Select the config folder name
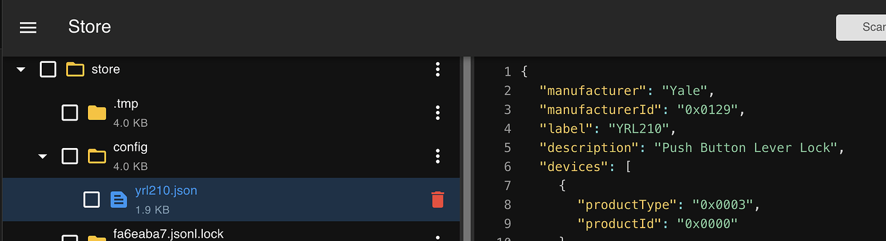This screenshot has width=886, height=241. (x=130, y=147)
